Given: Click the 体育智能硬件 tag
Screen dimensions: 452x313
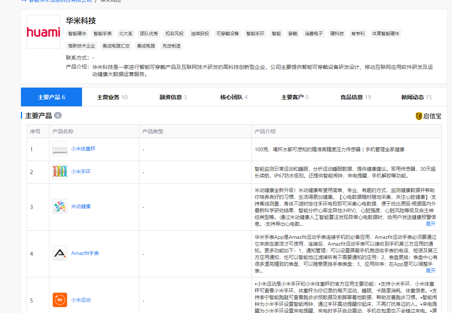Looking at the screenshot, I should (386, 33).
